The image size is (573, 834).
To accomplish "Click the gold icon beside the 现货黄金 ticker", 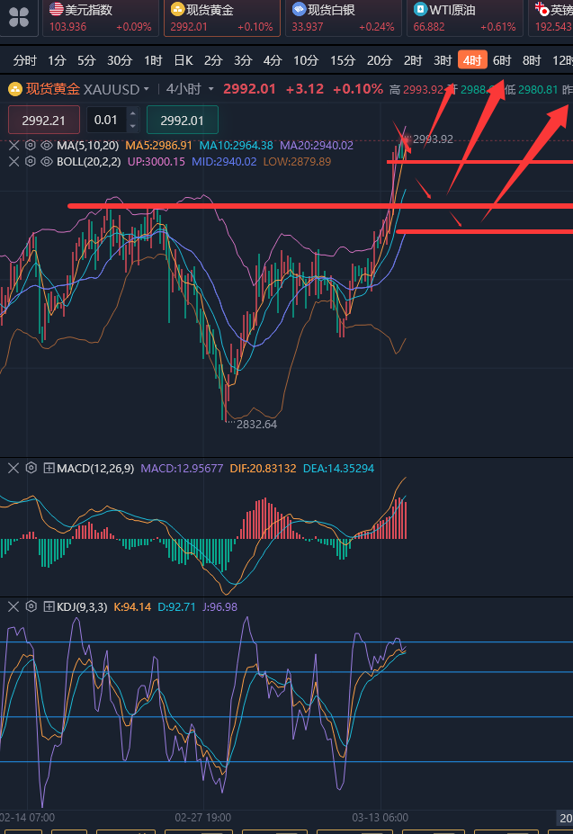I will point(177,9).
